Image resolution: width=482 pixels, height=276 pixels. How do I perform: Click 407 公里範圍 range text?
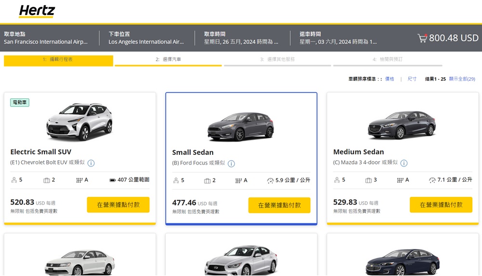(134, 180)
